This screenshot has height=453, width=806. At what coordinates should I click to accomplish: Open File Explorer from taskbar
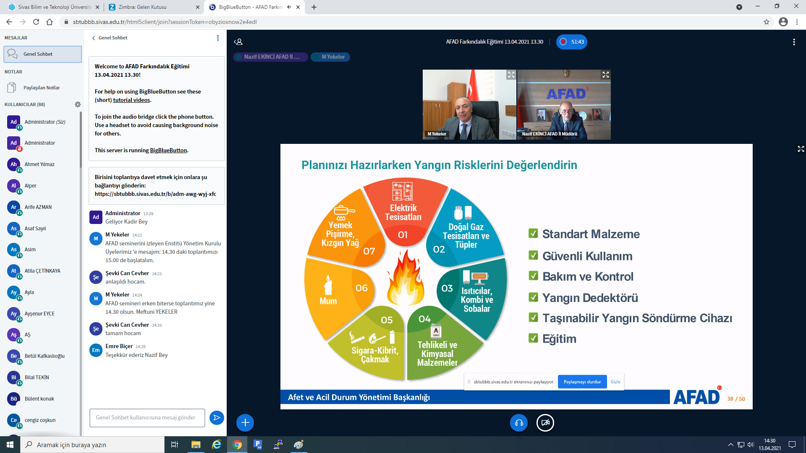[x=196, y=445]
